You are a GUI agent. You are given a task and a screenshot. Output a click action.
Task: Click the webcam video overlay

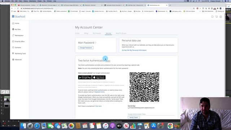coord(206,113)
